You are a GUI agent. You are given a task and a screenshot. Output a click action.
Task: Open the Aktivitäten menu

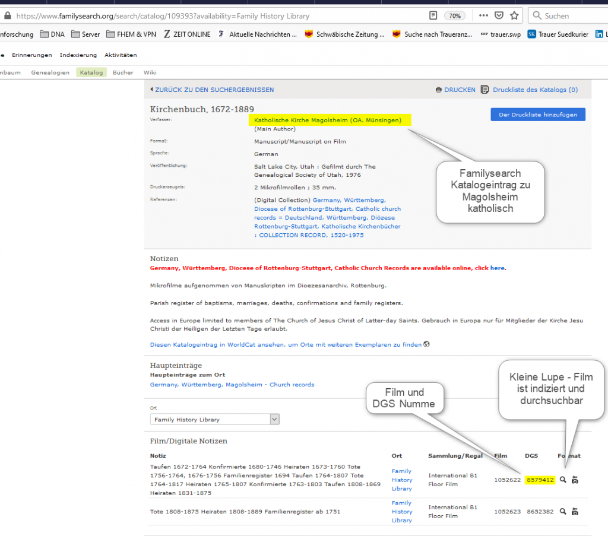click(x=121, y=55)
